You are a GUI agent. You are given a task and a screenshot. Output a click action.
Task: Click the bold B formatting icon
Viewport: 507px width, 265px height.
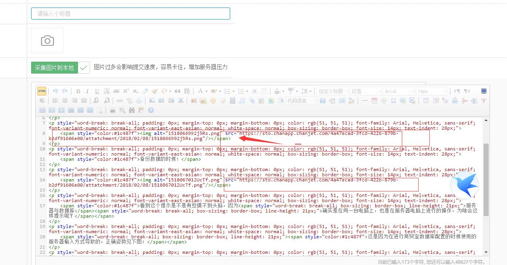click(x=78, y=91)
